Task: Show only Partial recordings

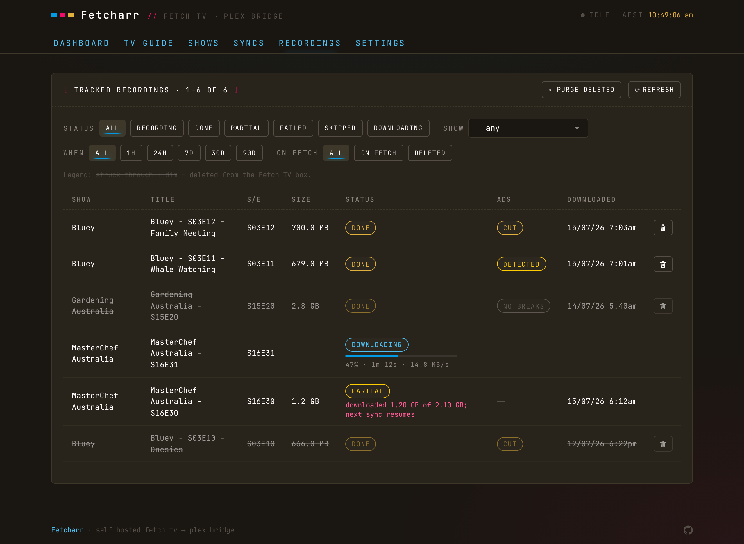Action: (x=246, y=128)
